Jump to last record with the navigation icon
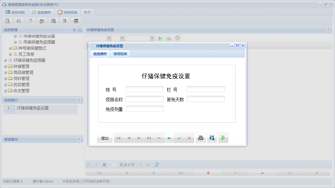Viewport: 335px width, 188px height. tap(149, 138)
